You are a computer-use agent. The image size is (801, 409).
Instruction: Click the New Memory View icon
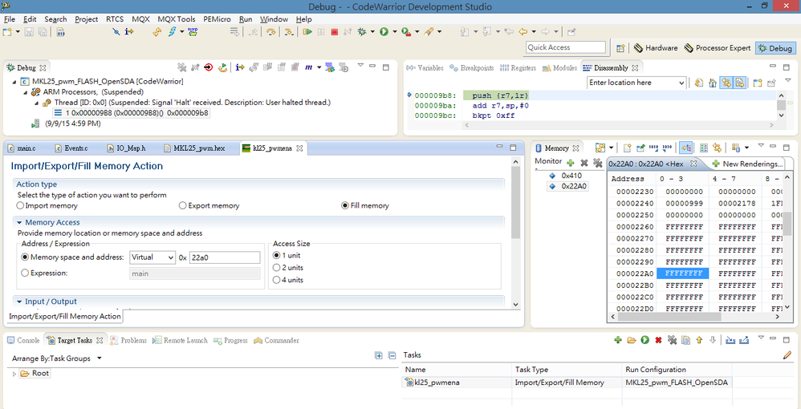(x=627, y=148)
